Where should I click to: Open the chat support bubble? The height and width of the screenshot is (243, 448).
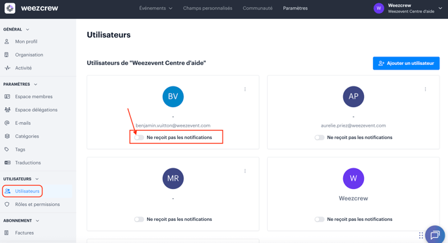(435, 235)
